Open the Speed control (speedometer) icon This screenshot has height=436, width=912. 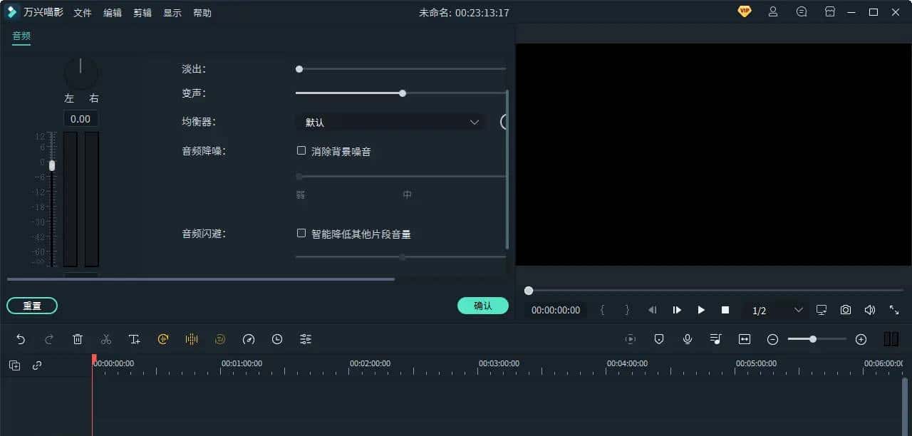coord(249,339)
